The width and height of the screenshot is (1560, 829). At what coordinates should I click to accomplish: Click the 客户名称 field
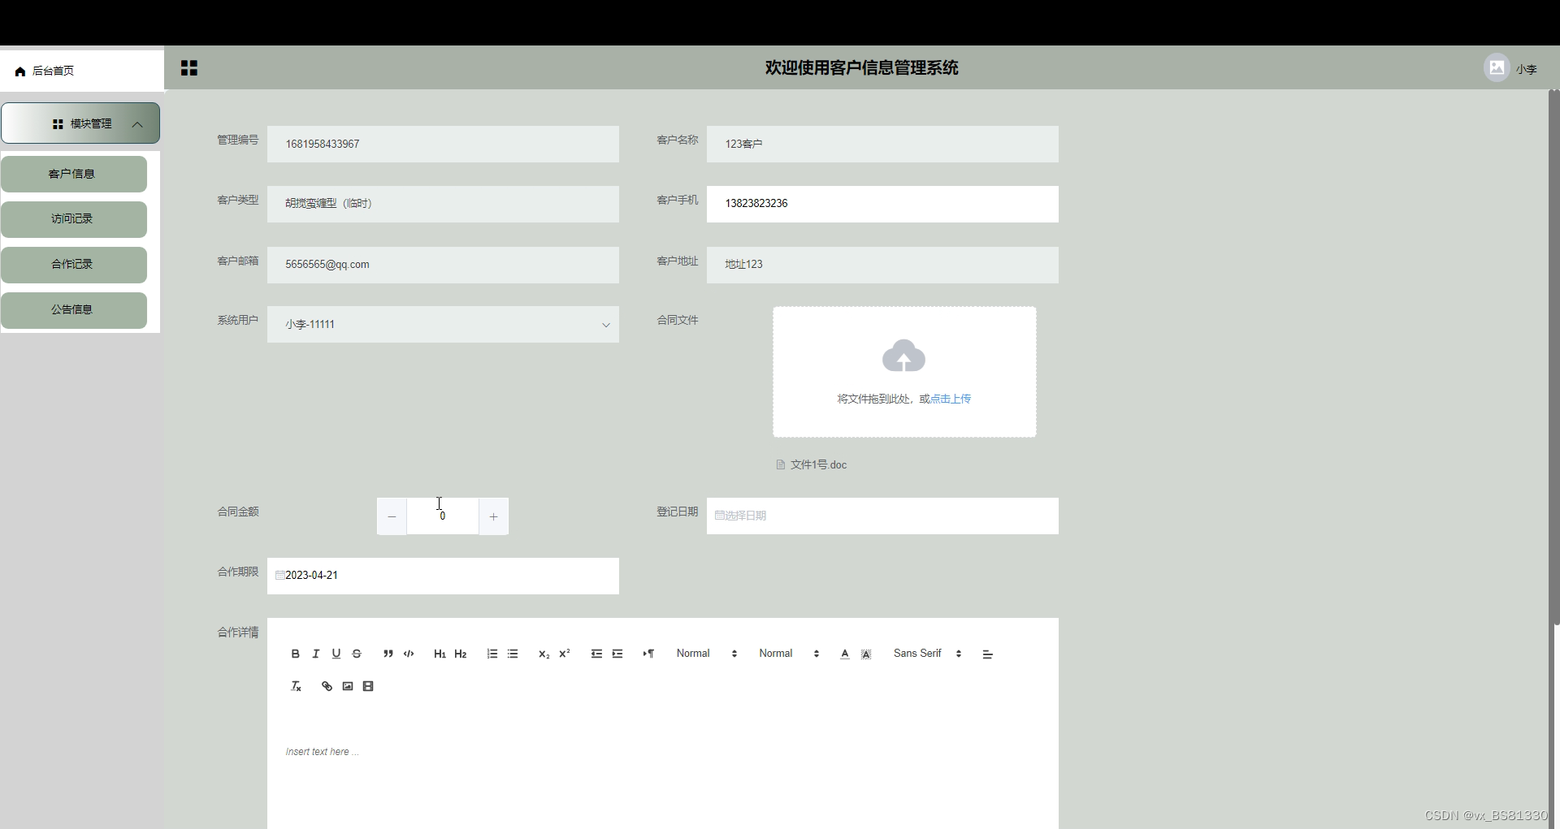882,144
